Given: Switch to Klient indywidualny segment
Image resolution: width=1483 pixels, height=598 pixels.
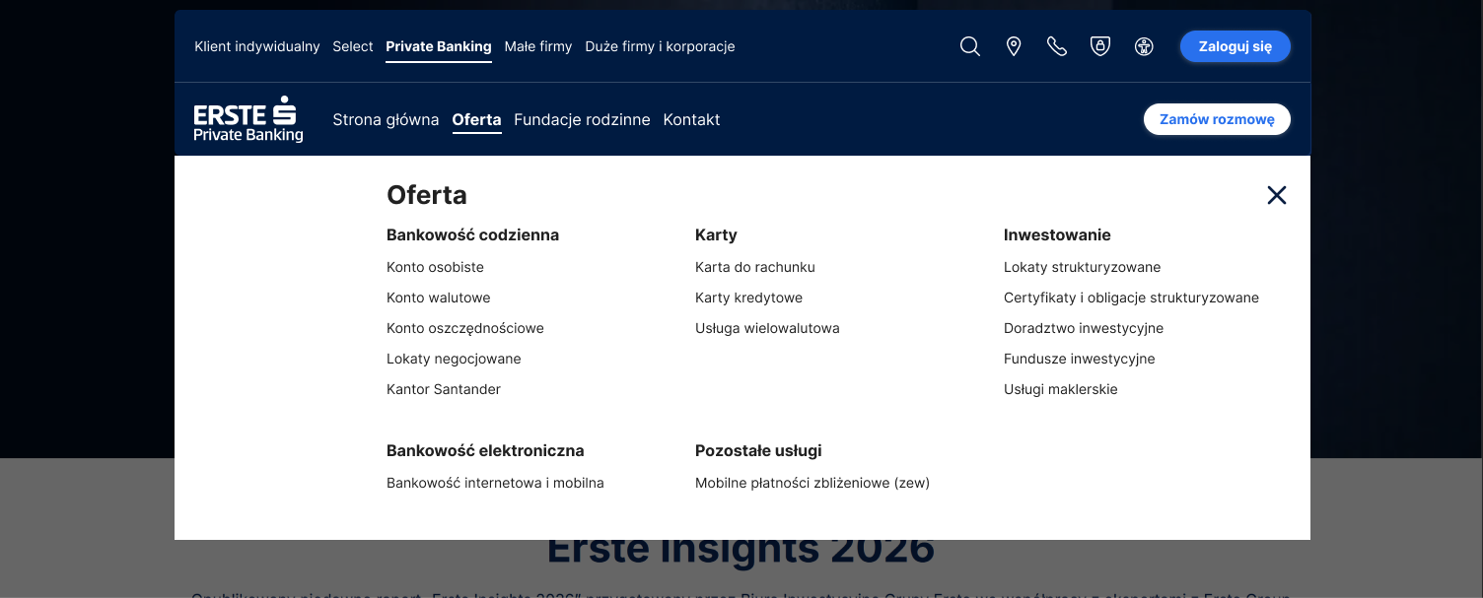Looking at the screenshot, I should pos(257,46).
